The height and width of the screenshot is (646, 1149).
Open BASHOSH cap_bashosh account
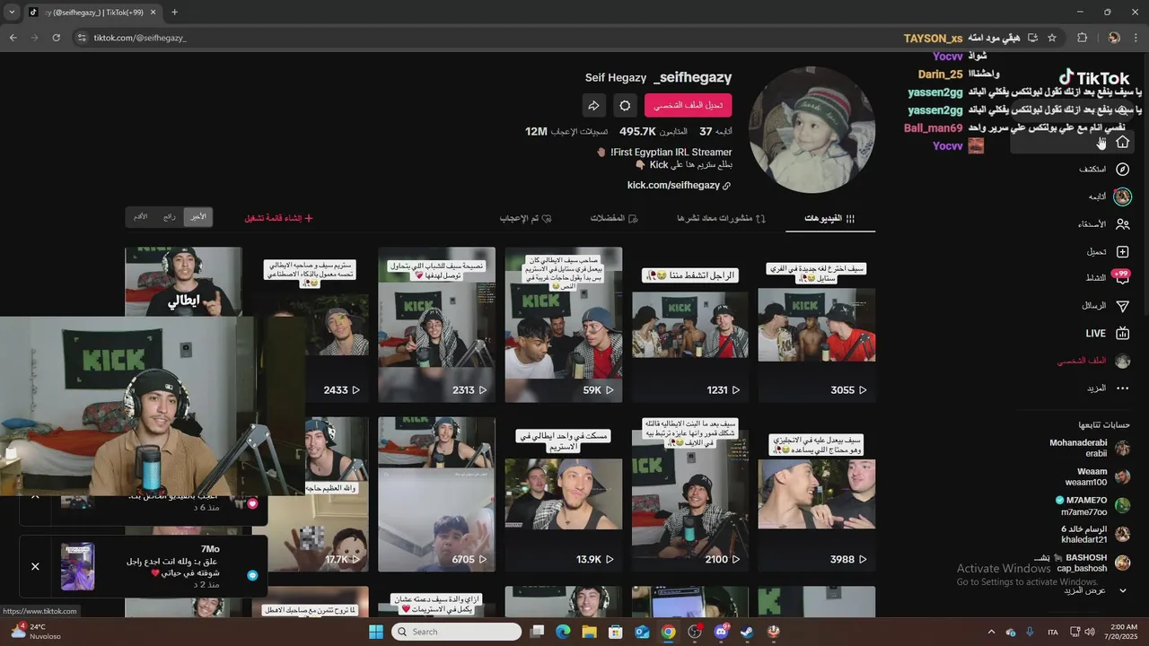tap(1082, 563)
